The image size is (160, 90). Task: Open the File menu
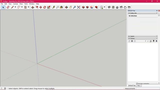click(2, 4)
